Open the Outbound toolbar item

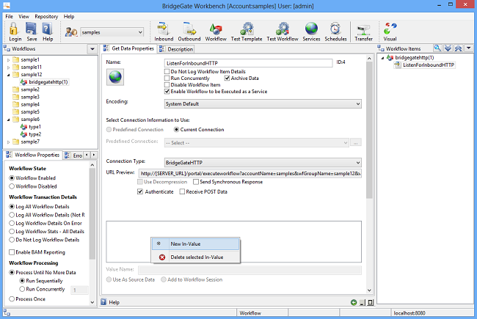189,30
